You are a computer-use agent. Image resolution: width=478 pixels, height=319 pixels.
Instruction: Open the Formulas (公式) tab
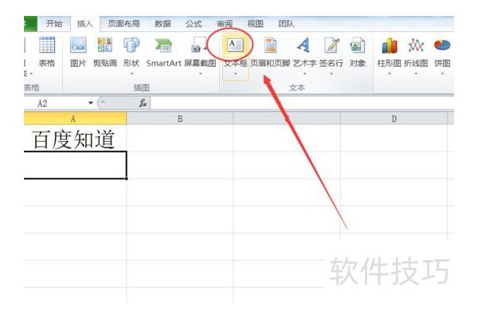pyautogui.click(x=194, y=23)
